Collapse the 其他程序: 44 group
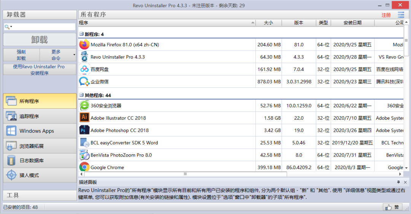The height and width of the screenshot is (214, 411). [81, 95]
